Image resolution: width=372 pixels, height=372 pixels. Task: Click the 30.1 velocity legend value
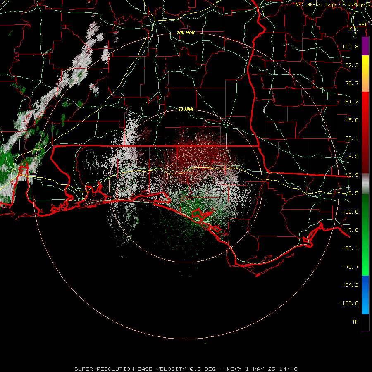[x=352, y=138]
